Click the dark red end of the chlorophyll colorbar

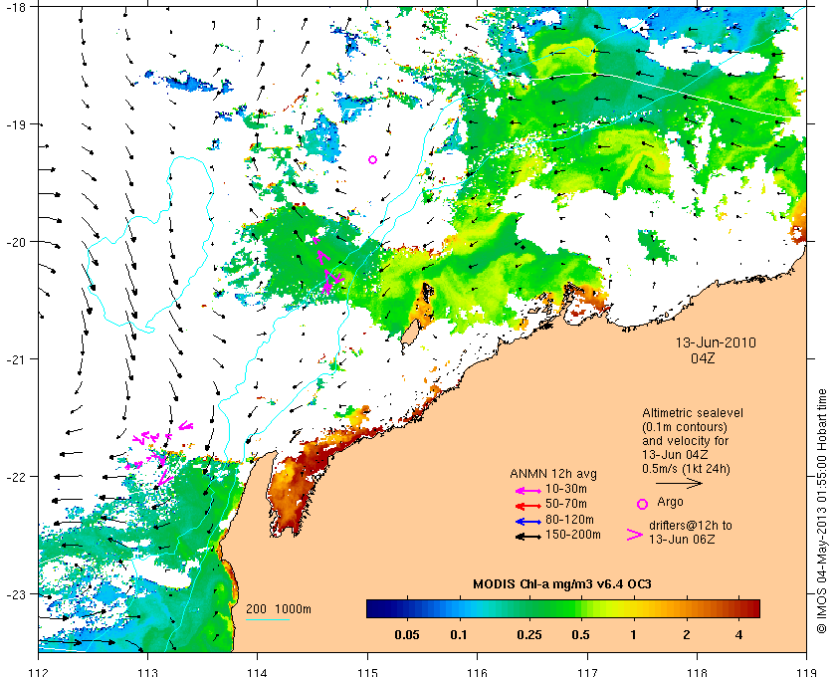(x=752, y=608)
